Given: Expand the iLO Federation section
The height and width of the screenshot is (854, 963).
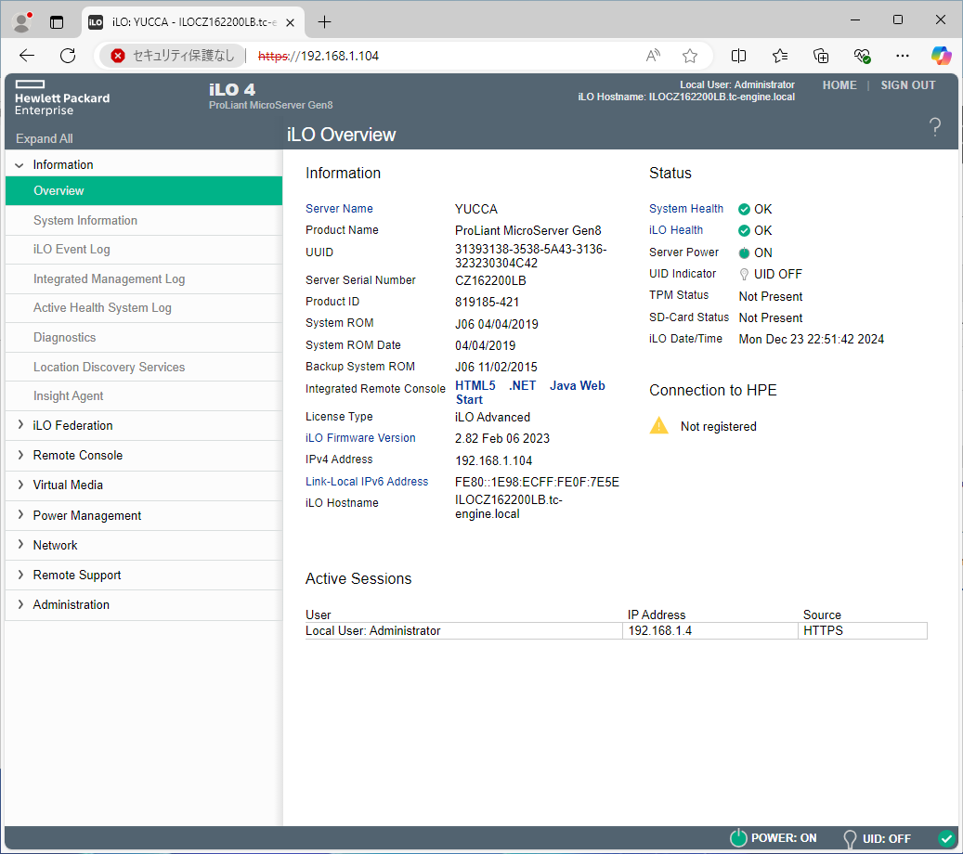Looking at the screenshot, I should click(x=20, y=425).
